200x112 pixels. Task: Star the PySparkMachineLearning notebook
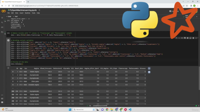pos(39,10)
